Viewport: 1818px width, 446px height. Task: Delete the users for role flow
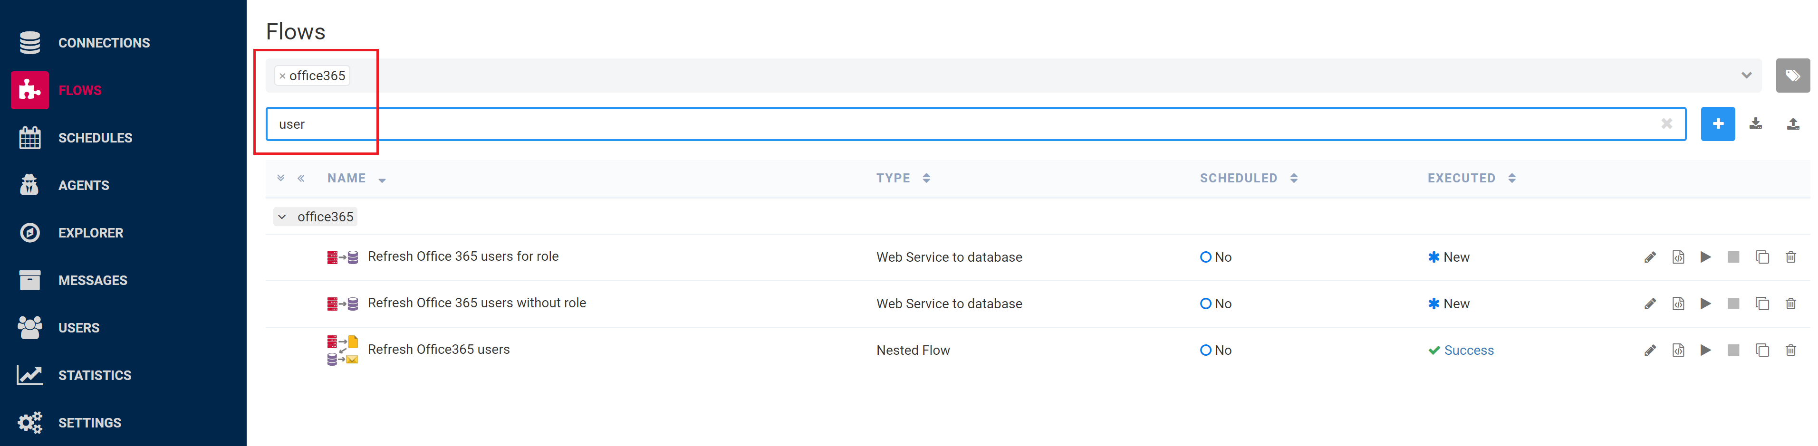(x=1790, y=257)
